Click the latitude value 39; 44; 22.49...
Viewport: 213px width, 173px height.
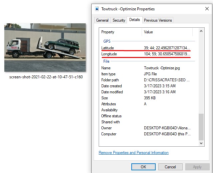click(167, 48)
